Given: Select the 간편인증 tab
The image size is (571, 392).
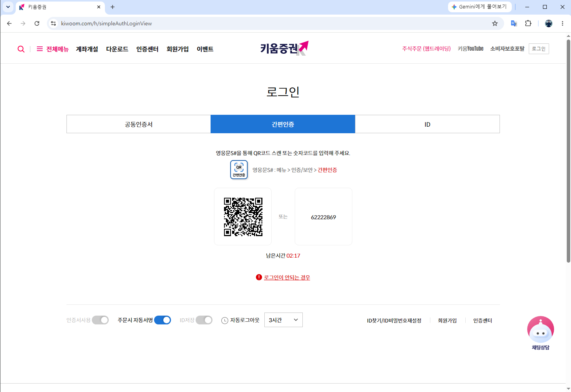Looking at the screenshot, I should tap(283, 124).
